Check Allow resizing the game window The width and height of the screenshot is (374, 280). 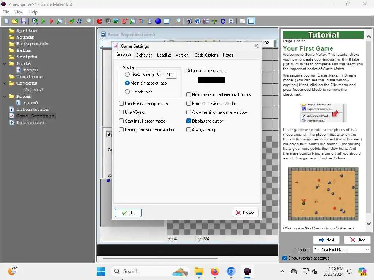(189, 112)
